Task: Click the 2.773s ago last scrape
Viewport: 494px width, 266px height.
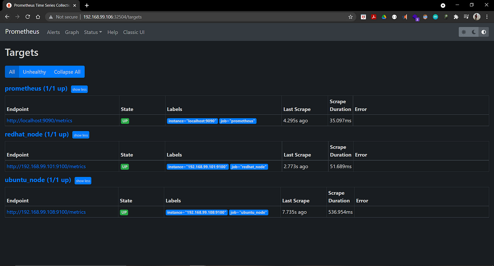Action: tap(296, 166)
